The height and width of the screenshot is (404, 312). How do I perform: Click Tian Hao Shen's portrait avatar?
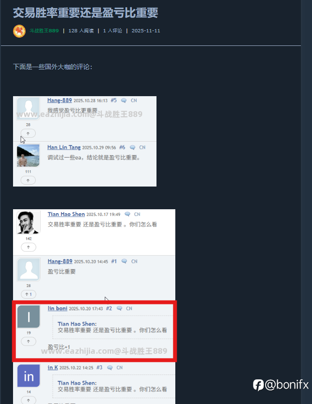click(28, 222)
